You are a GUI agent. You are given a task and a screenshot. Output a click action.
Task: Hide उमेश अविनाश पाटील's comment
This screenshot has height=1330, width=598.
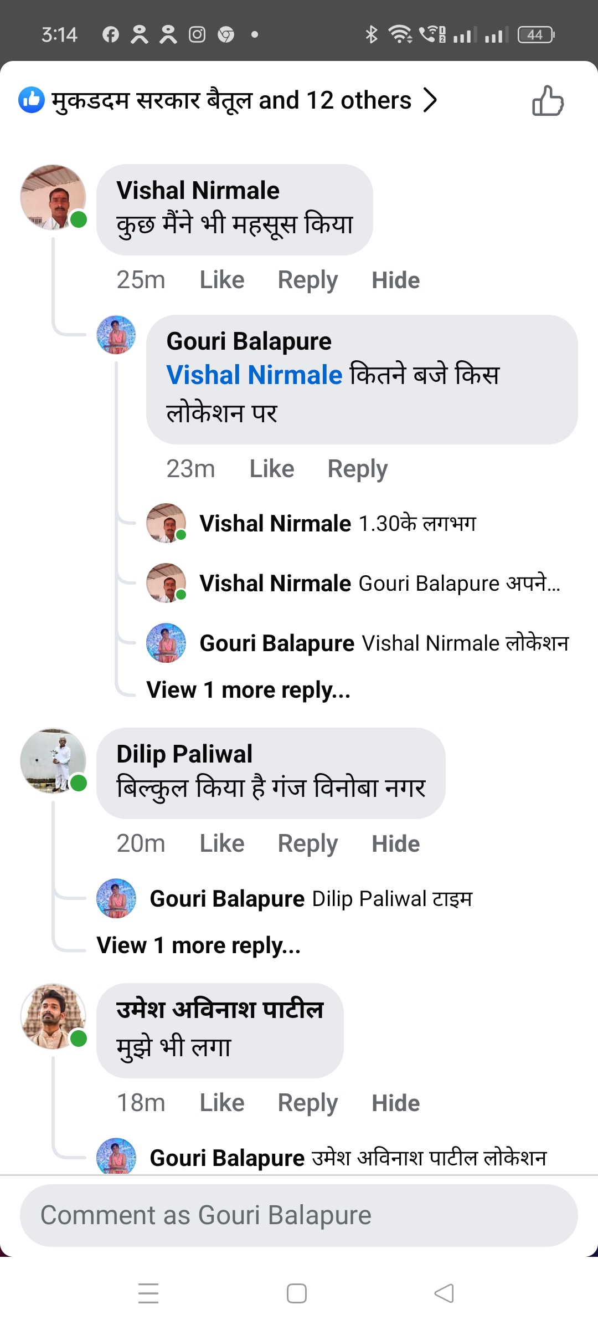pos(395,1103)
